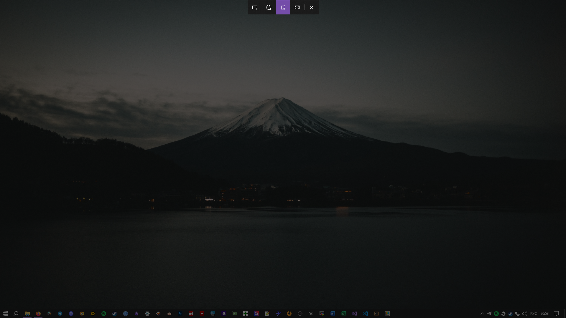This screenshot has height=318, width=566.
Task: Open the 20:53 clock calendar flyout
Action: pyautogui.click(x=544, y=314)
